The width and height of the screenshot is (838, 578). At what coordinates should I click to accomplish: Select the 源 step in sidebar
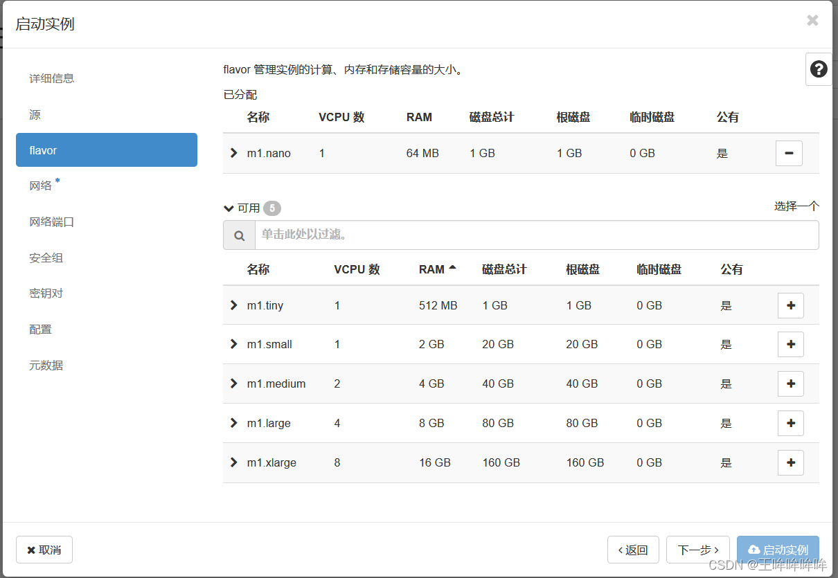[x=34, y=114]
